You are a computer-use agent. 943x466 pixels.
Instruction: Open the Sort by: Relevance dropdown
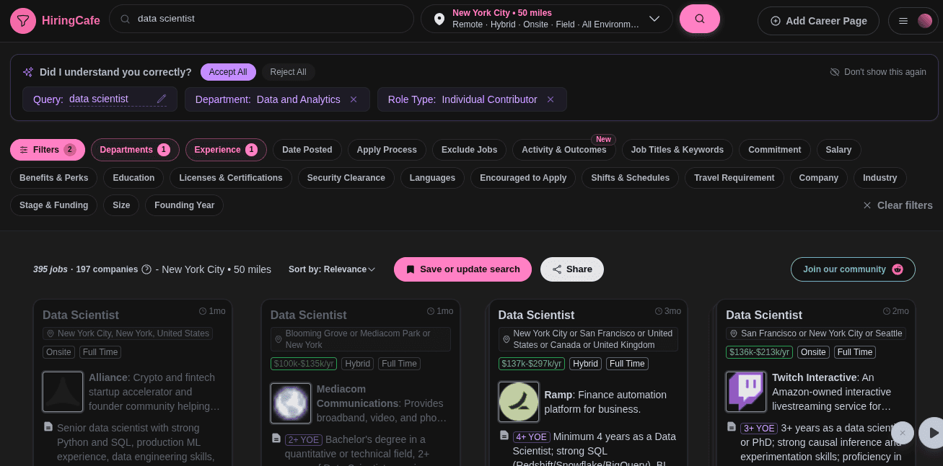332,269
